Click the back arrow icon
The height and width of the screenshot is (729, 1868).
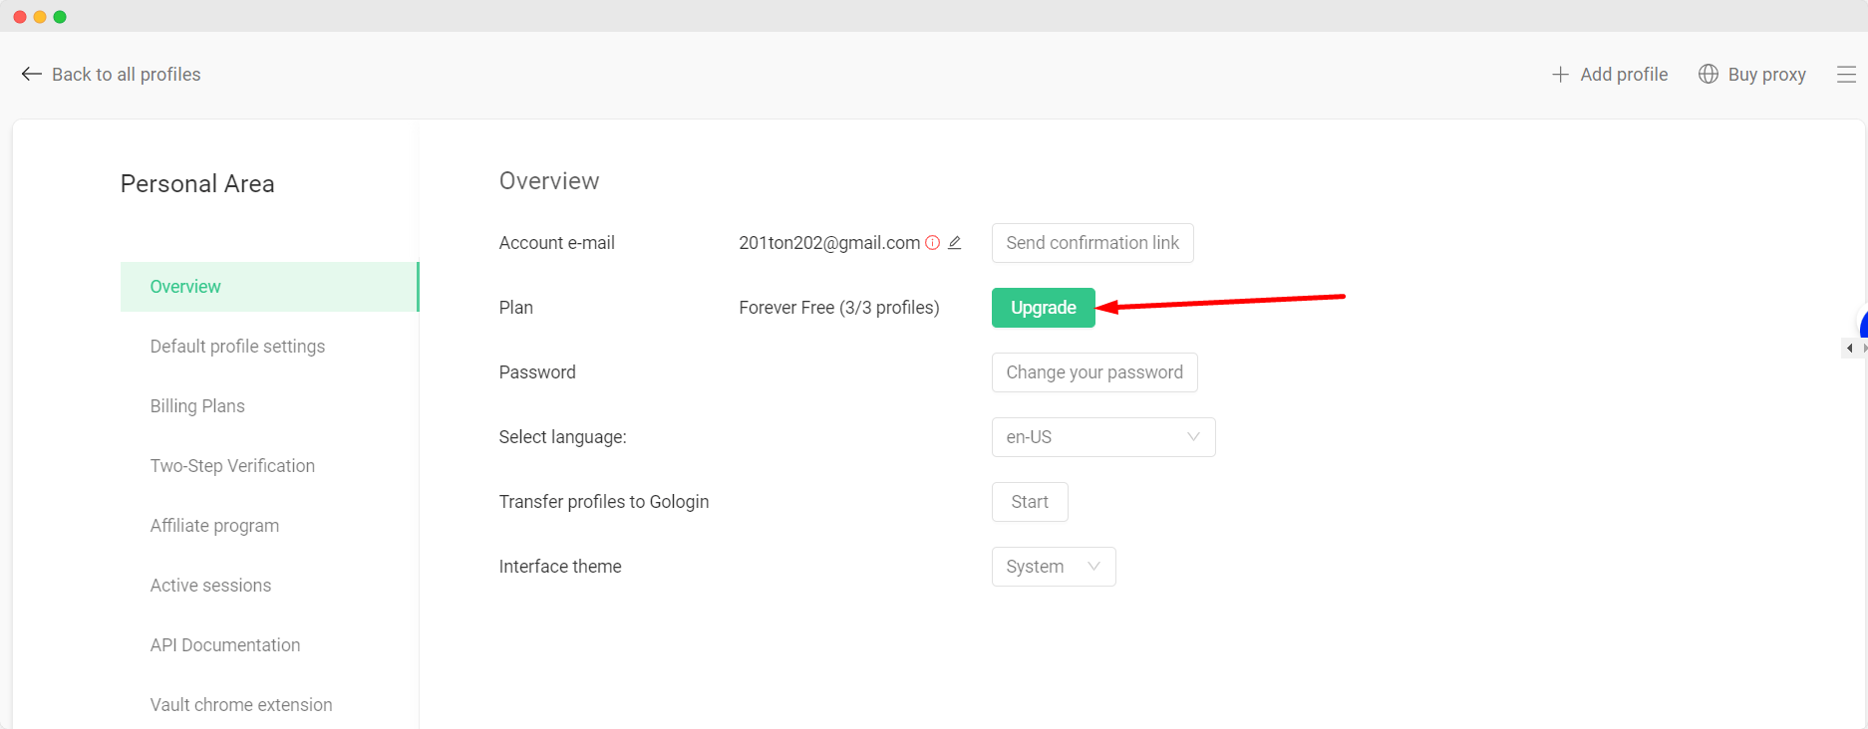click(31, 74)
